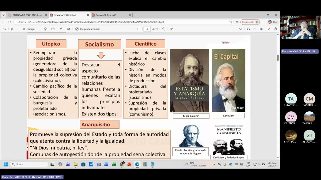Open the translate document icon
This screenshot has height=180, width=321.
[68, 29]
